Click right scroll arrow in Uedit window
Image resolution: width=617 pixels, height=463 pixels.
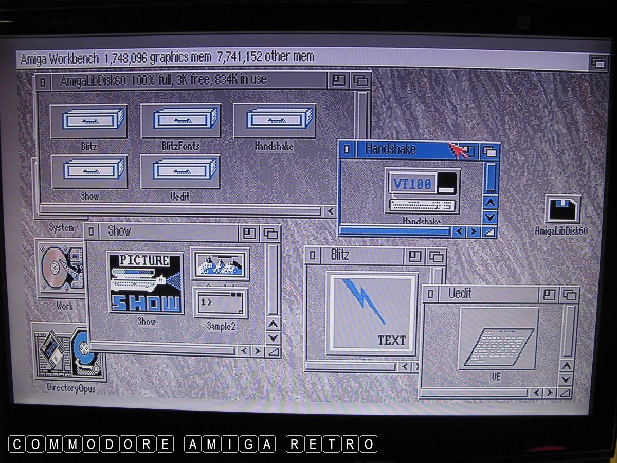pos(550,393)
